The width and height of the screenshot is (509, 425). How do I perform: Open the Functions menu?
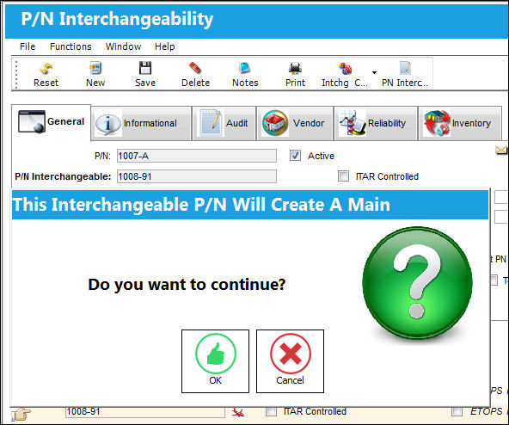[71, 46]
